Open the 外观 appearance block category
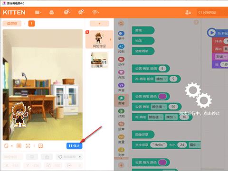The image size is (228, 171). pos(121,74)
